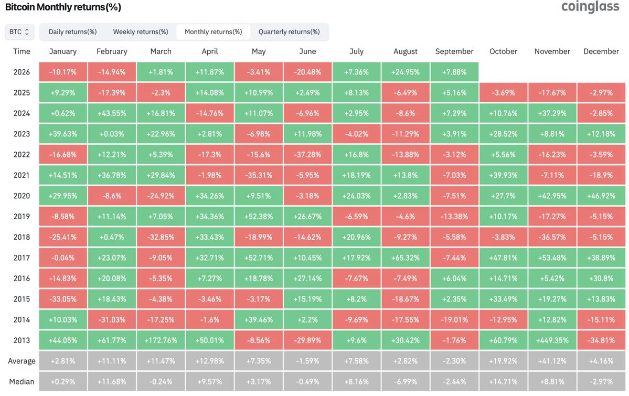Screen dimensions: 629x396
Task: Click the January column header
Action: click(x=63, y=51)
